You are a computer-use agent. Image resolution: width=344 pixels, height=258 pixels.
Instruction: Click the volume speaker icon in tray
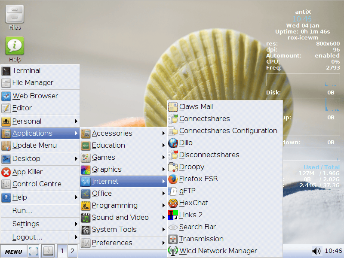pos(316,251)
